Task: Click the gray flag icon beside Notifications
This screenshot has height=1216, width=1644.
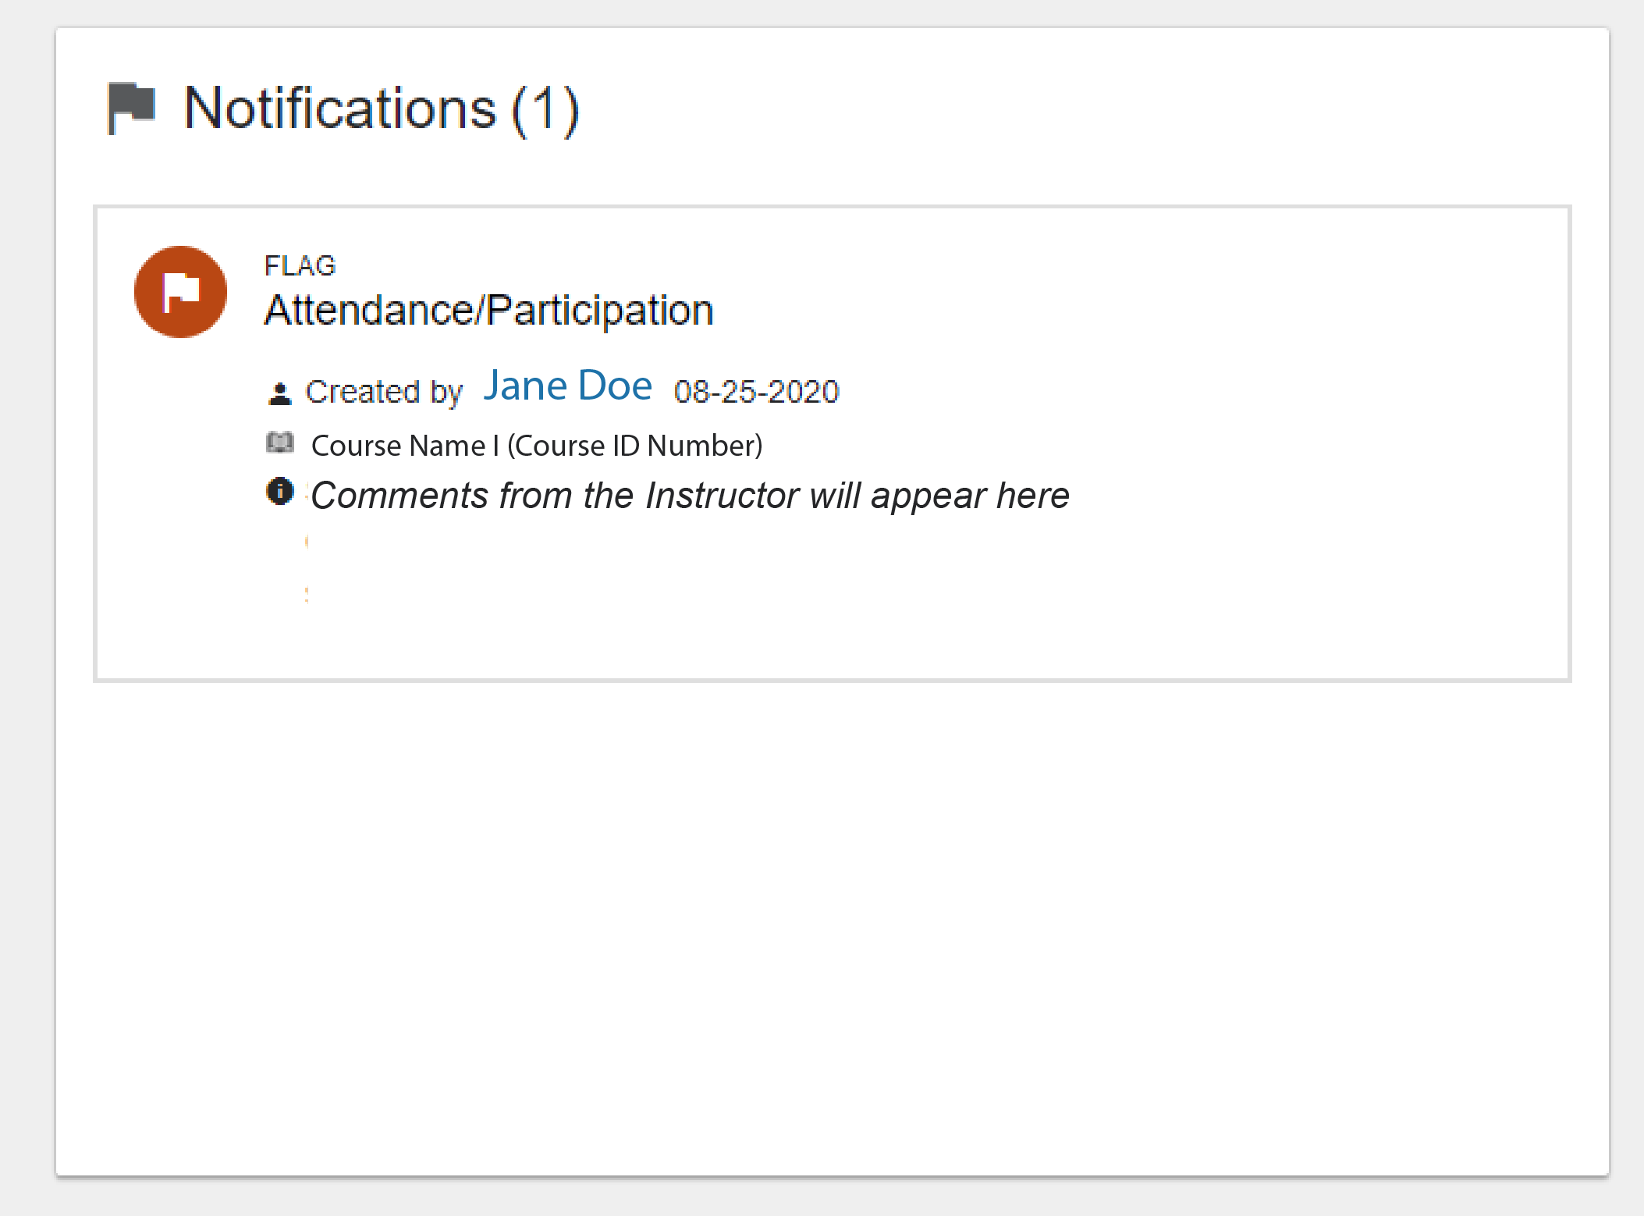Action: pyautogui.click(x=131, y=108)
